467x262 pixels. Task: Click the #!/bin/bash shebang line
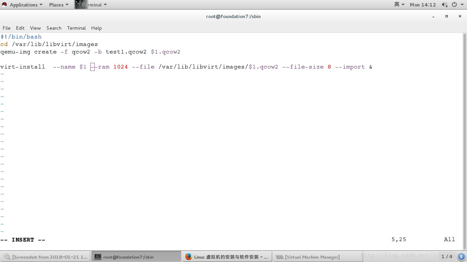click(x=21, y=37)
